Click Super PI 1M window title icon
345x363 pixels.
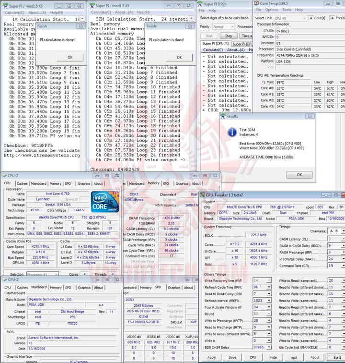pos(6,6)
